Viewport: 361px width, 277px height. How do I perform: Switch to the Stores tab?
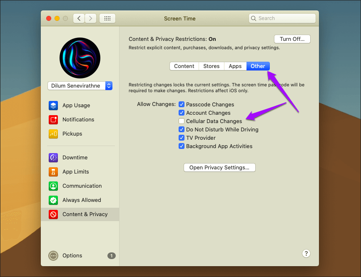(212, 66)
